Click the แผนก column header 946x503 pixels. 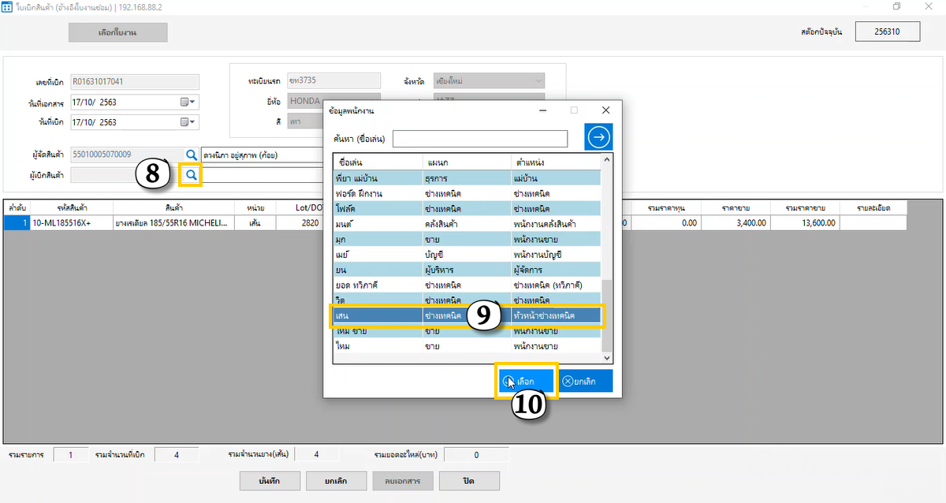[465, 162]
